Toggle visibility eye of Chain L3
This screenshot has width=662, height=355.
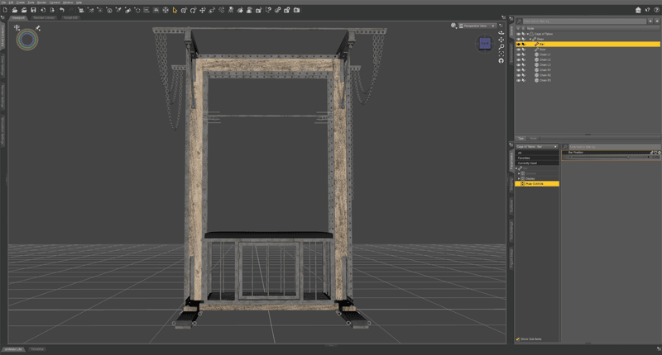519,65
